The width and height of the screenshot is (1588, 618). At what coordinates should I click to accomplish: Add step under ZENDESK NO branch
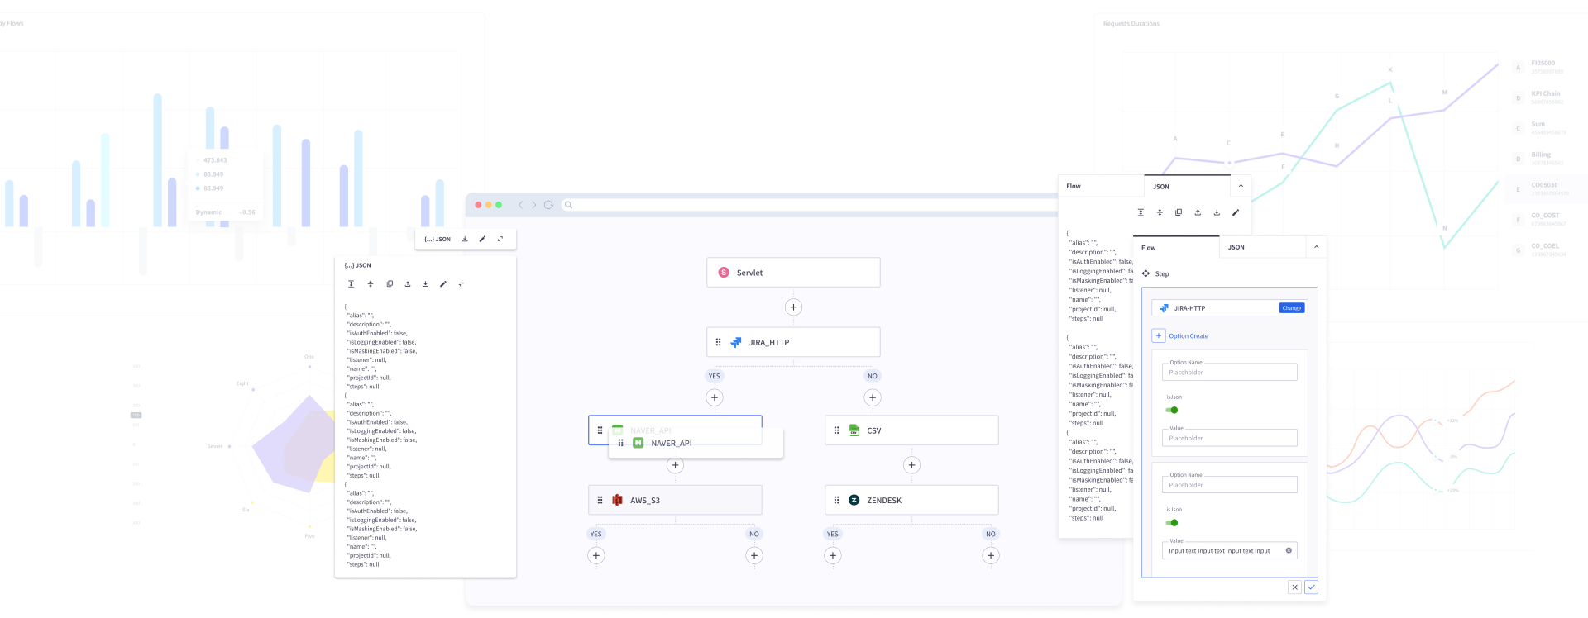(x=990, y=556)
